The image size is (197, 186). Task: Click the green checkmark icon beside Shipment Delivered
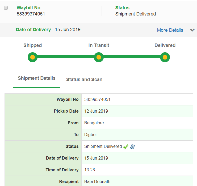[126, 147]
